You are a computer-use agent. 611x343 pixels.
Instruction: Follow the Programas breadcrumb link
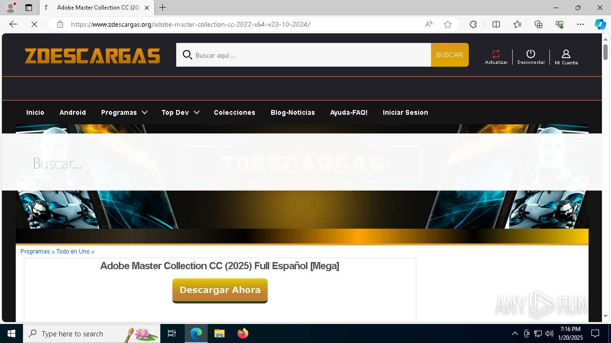pos(35,252)
